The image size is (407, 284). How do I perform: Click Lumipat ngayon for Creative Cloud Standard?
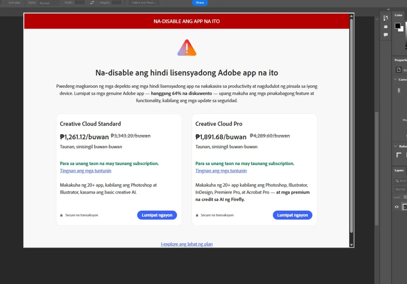(157, 215)
